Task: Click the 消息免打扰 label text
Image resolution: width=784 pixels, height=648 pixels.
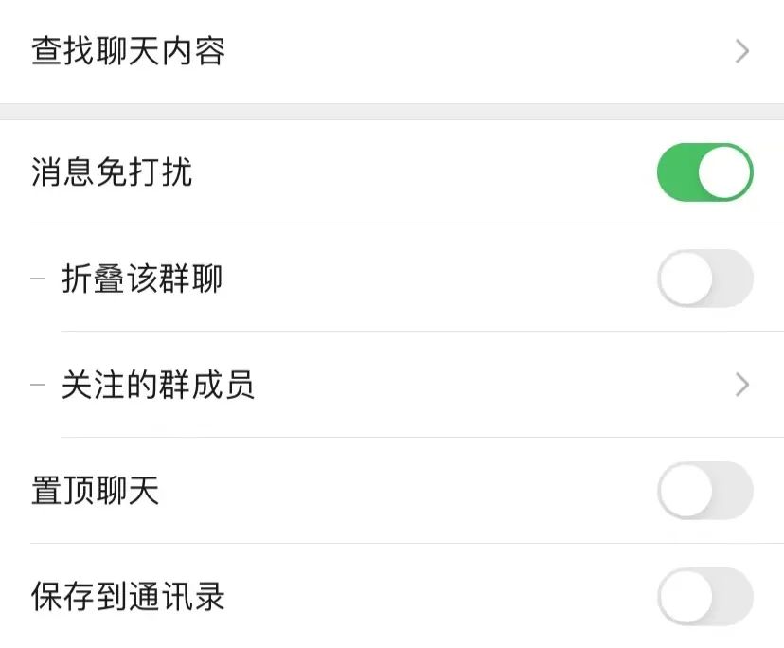Action: [x=112, y=173]
